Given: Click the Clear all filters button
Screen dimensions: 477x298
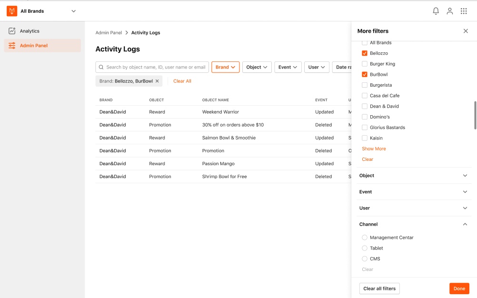Looking at the screenshot, I should (379, 288).
